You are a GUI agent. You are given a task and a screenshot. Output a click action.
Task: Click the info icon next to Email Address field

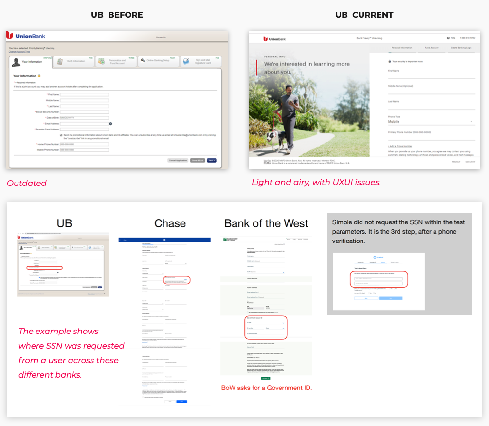click(x=110, y=124)
